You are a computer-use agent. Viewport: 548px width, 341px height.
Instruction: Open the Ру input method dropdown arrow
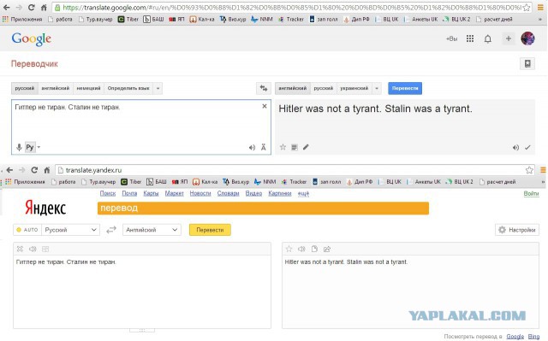coord(39,147)
